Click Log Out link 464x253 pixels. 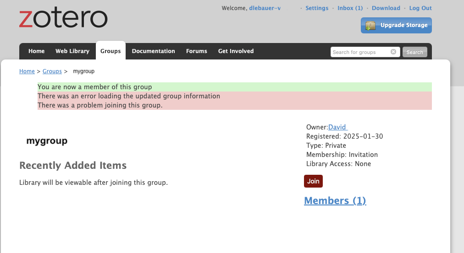[x=420, y=8]
